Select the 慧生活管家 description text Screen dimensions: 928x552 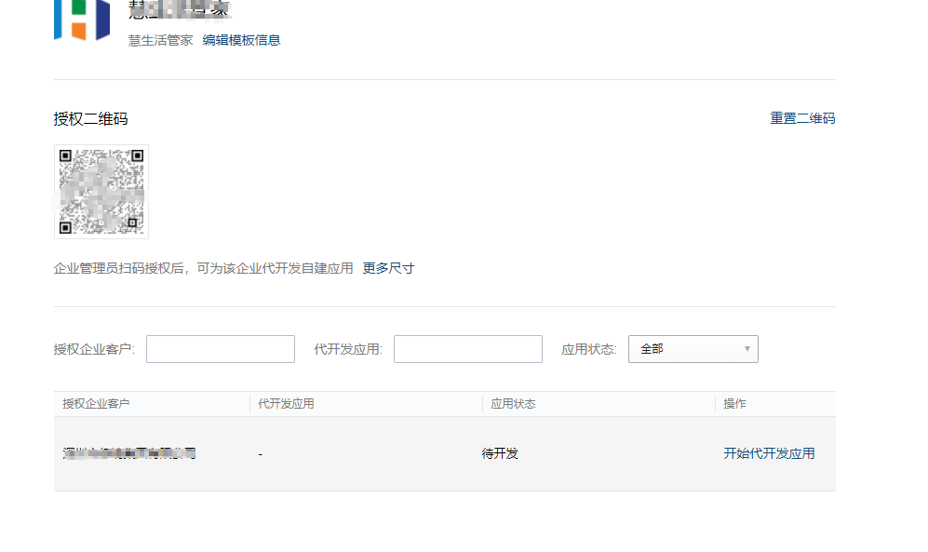tap(160, 40)
